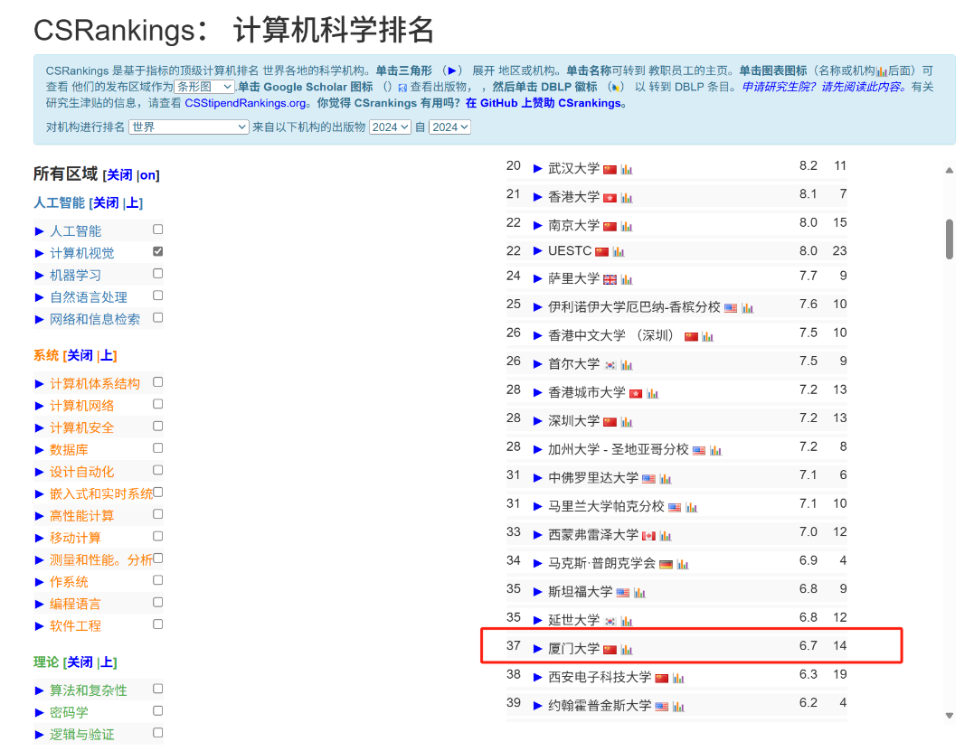
Task: Open the 在 GitHub 上赞助 CSrankings link
Action: [546, 103]
